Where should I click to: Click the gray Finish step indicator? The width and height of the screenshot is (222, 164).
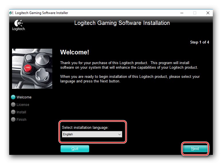pyautogui.click(x=13, y=119)
